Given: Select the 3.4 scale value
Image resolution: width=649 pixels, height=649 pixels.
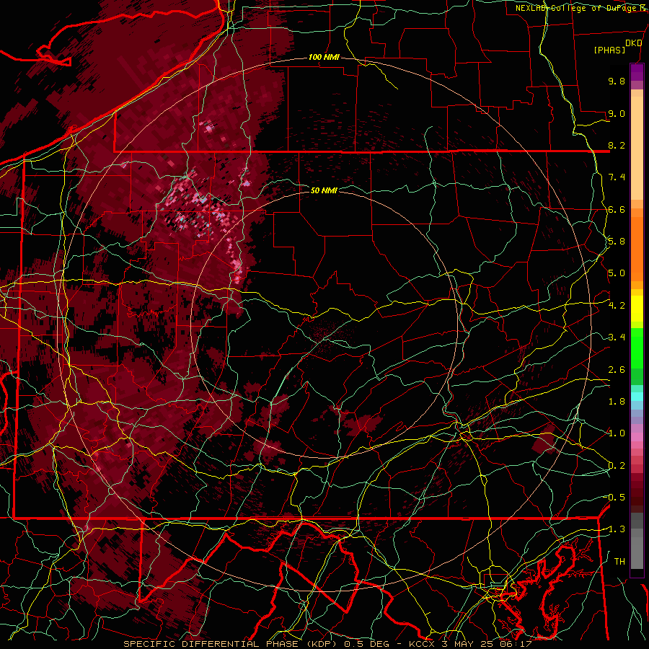Looking at the screenshot, I should click(x=617, y=337).
